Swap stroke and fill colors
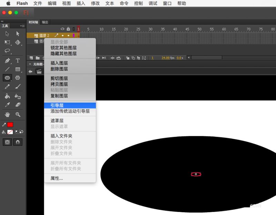 [21, 131]
